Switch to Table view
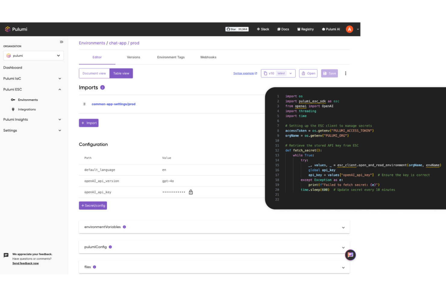The height and width of the screenshot is (297, 446). click(121, 73)
